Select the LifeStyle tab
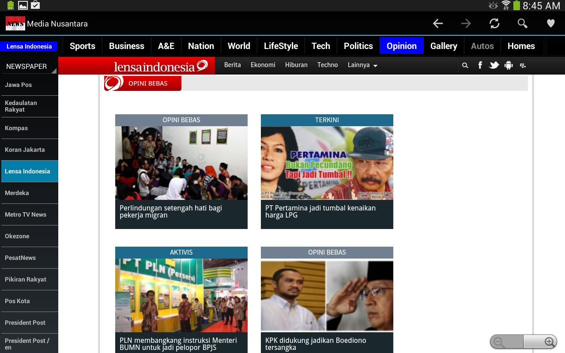This screenshot has height=353, width=565. [281, 46]
